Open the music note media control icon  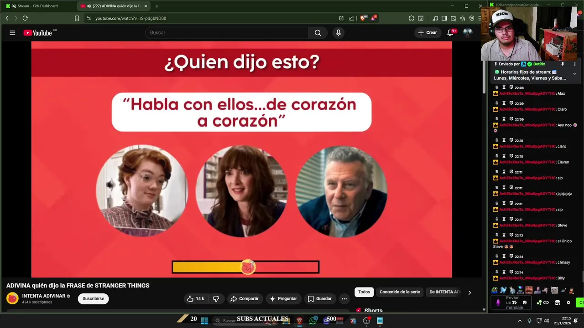click(x=435, y=18)
